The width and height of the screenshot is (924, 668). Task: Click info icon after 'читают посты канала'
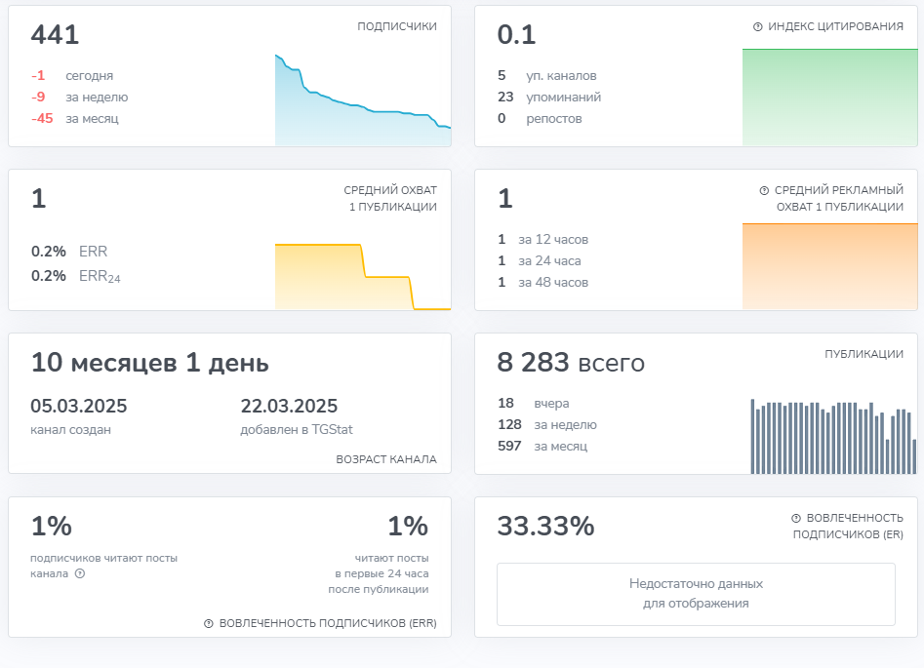click(80, 574)
